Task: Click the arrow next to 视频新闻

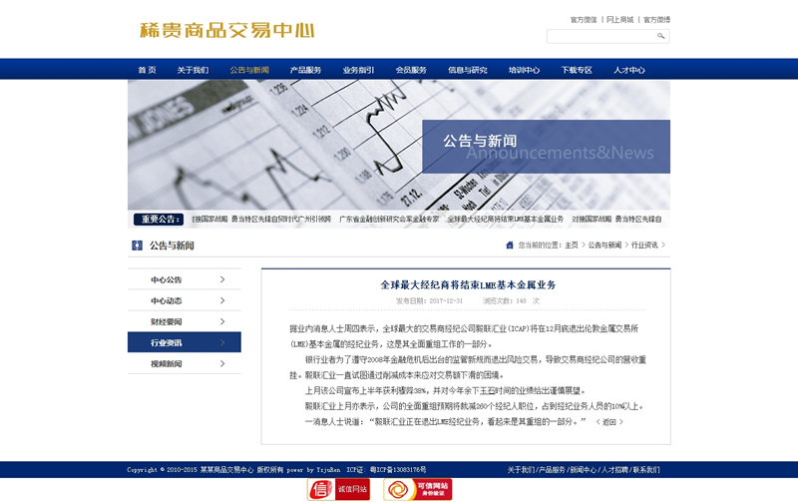Action: click(x=222, y=363)
